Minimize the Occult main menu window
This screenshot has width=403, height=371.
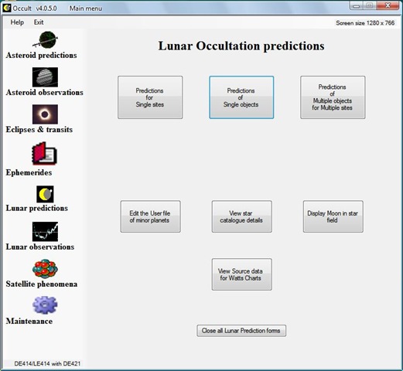[357, 6]
